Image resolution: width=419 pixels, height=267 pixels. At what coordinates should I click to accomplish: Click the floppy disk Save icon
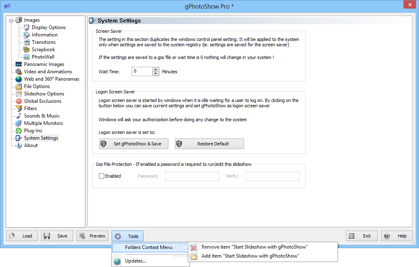tap(47, 236)
